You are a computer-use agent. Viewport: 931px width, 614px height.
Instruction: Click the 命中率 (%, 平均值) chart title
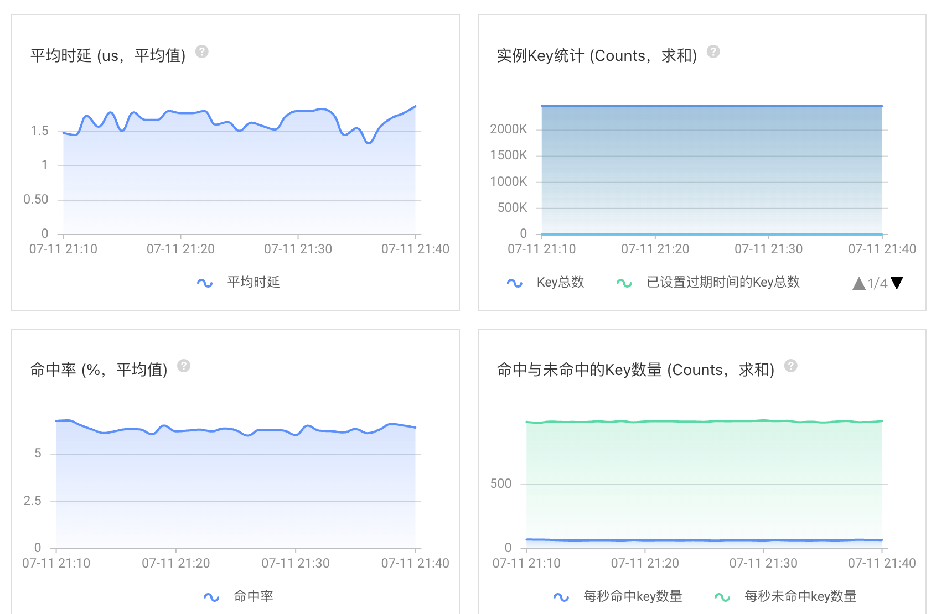(x=99, y=370)
